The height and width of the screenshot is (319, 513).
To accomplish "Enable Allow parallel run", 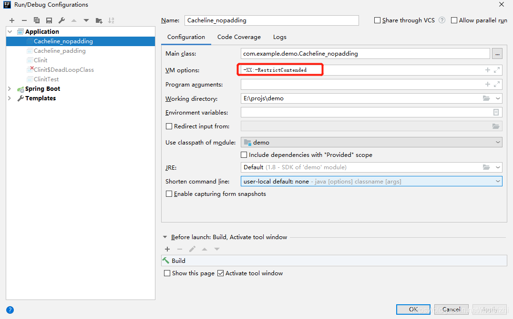I will [454, 20].
